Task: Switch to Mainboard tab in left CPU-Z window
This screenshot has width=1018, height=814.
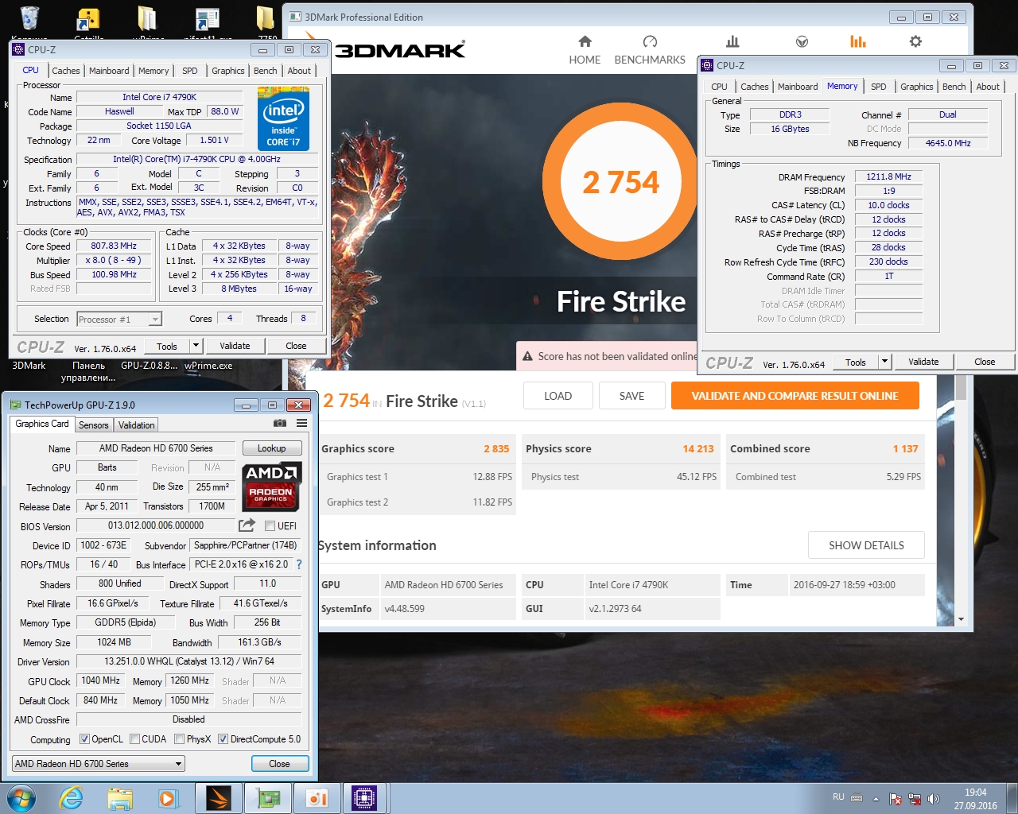Action: coord(109,71)
